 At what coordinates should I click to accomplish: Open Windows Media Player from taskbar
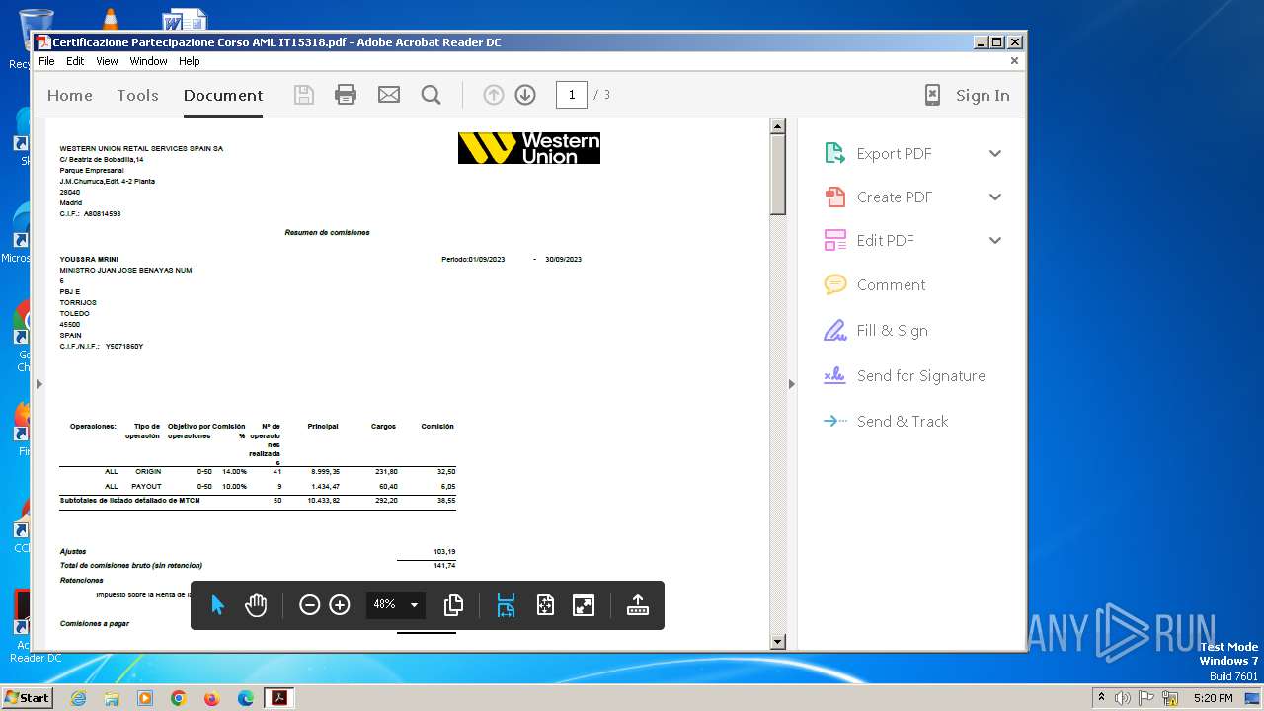pyautogui.click(x=145, y=698)
